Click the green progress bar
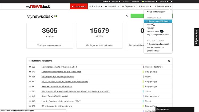The height and width of the screenshot is (112, 199). tap(137, 16)
